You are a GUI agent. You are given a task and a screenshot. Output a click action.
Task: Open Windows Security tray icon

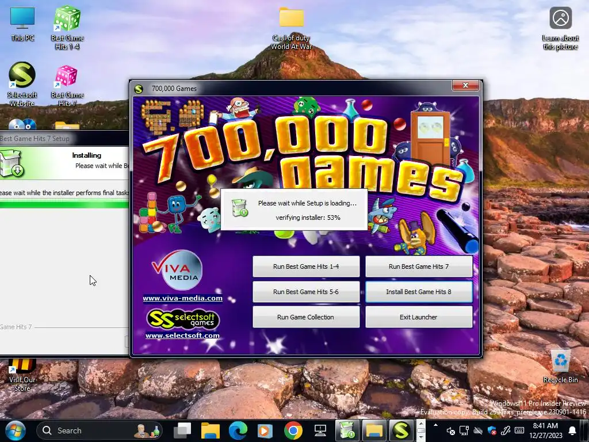[x=492, y=430]
